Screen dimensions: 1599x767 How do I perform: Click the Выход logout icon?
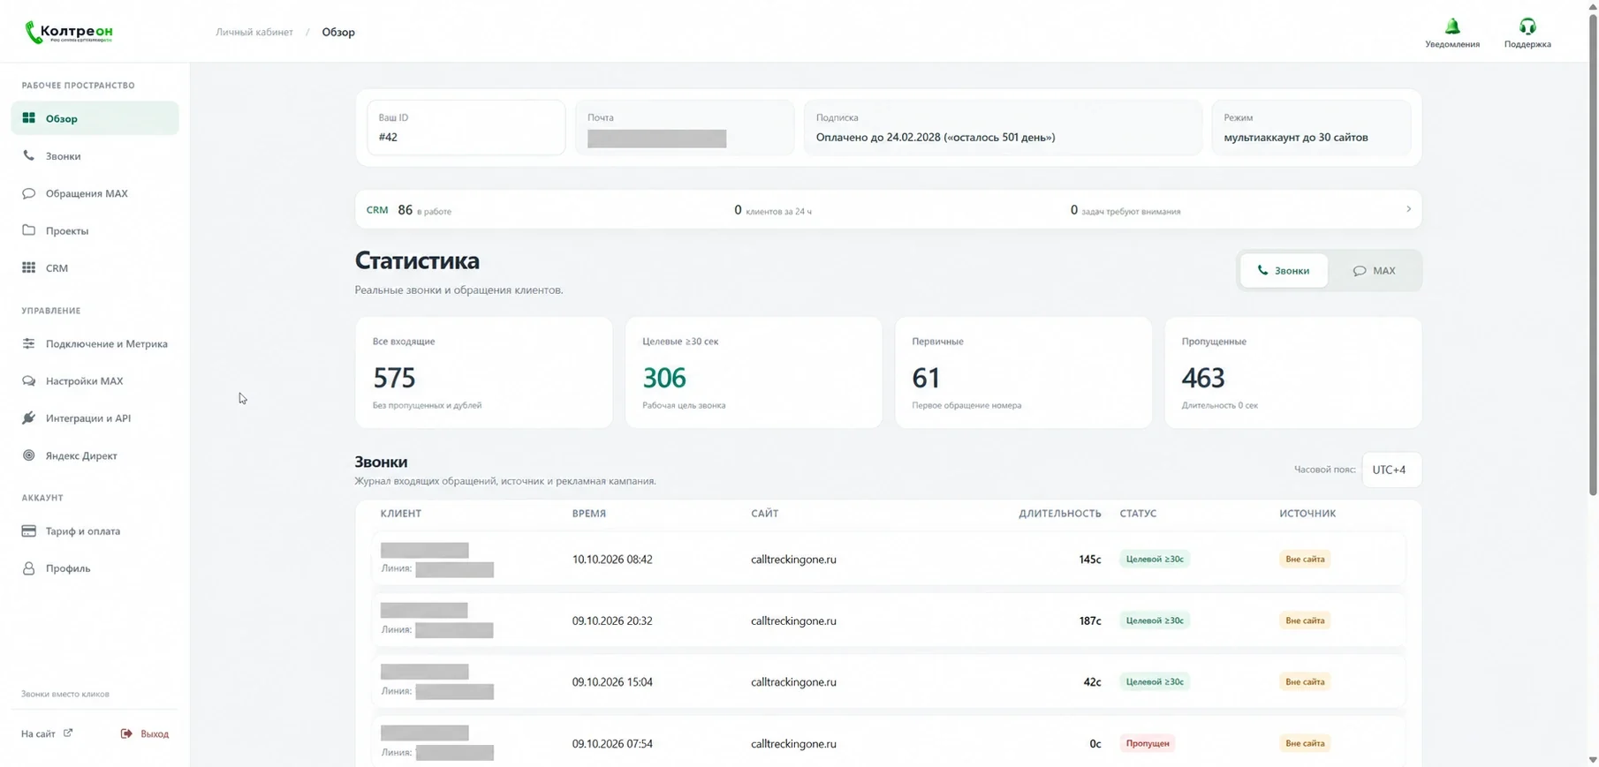(x=126, y=733)
